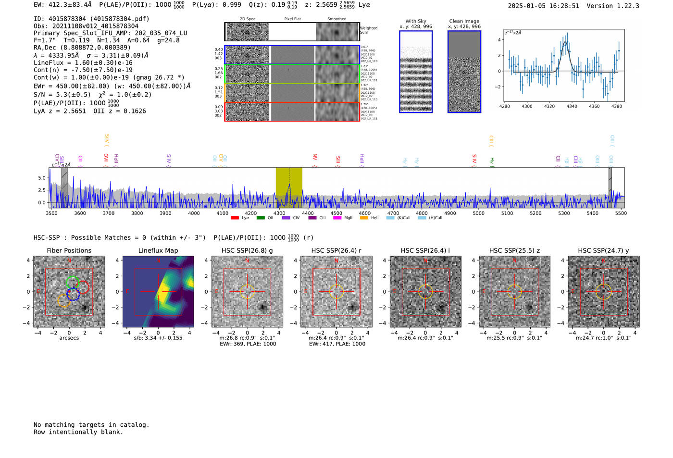The image size is (673, 458).
Task: Click the 'Pixel Flat' column header
Action: tap(292, 19)
